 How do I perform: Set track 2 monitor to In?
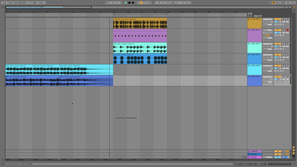[x=264, y=35]
